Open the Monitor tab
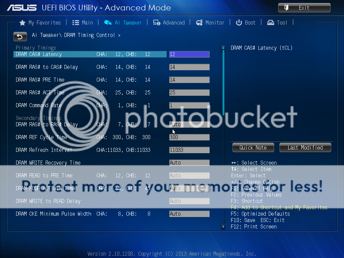Image resolution: width=344 pixels, height=258 pixels. pos(215,23)
